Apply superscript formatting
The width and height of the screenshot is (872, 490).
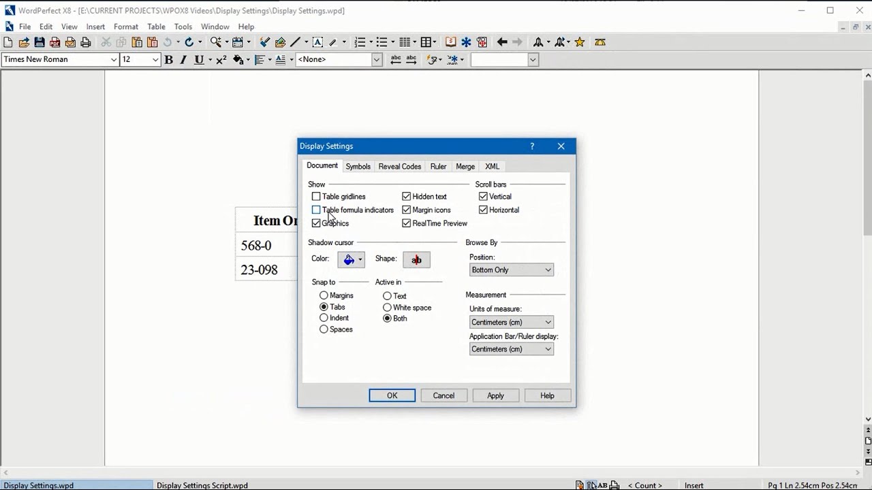219,60
